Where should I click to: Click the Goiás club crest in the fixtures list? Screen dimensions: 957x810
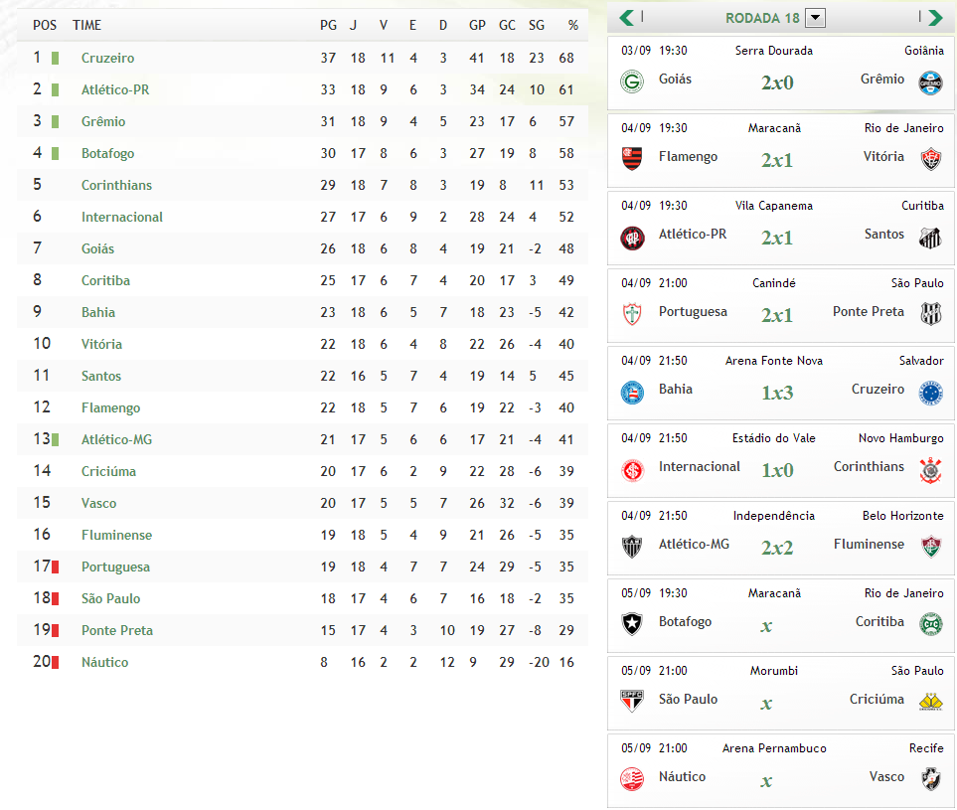[632, 81]
